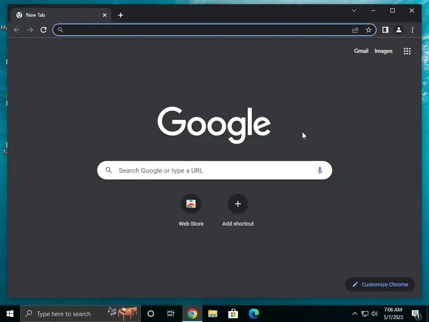Bookmark this tab with the star icon

(369, 30)
